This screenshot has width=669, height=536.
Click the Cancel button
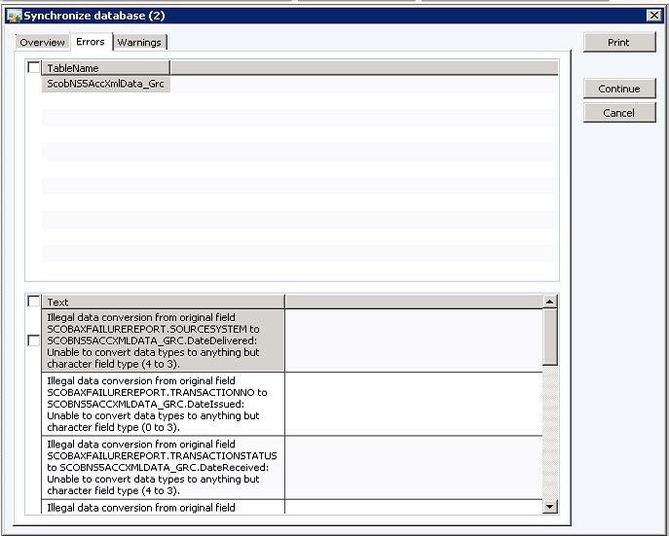619,113
